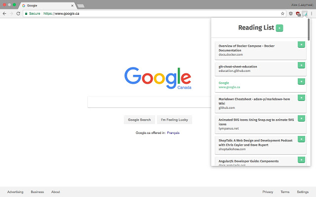Click the Google search input box
The image size is (316, 197).
(x=149, y=102)
